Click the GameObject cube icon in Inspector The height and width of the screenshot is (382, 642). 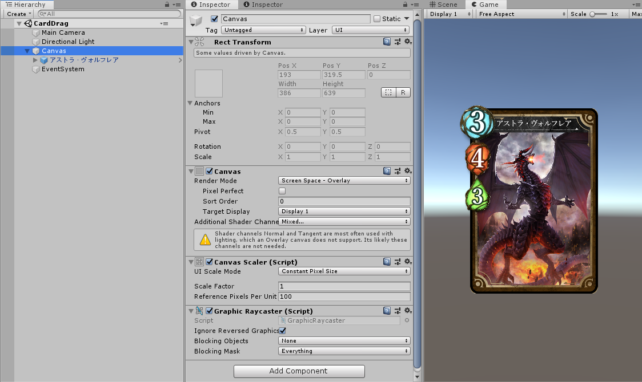click(196, 21)
